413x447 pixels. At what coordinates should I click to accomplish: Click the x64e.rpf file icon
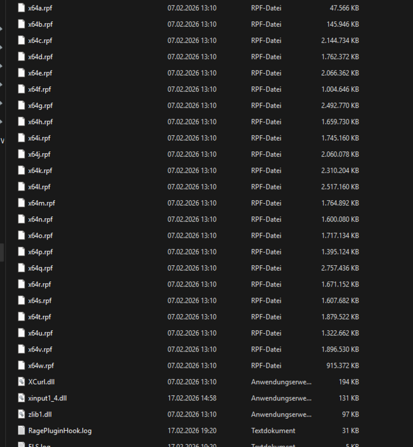(21, 73)
